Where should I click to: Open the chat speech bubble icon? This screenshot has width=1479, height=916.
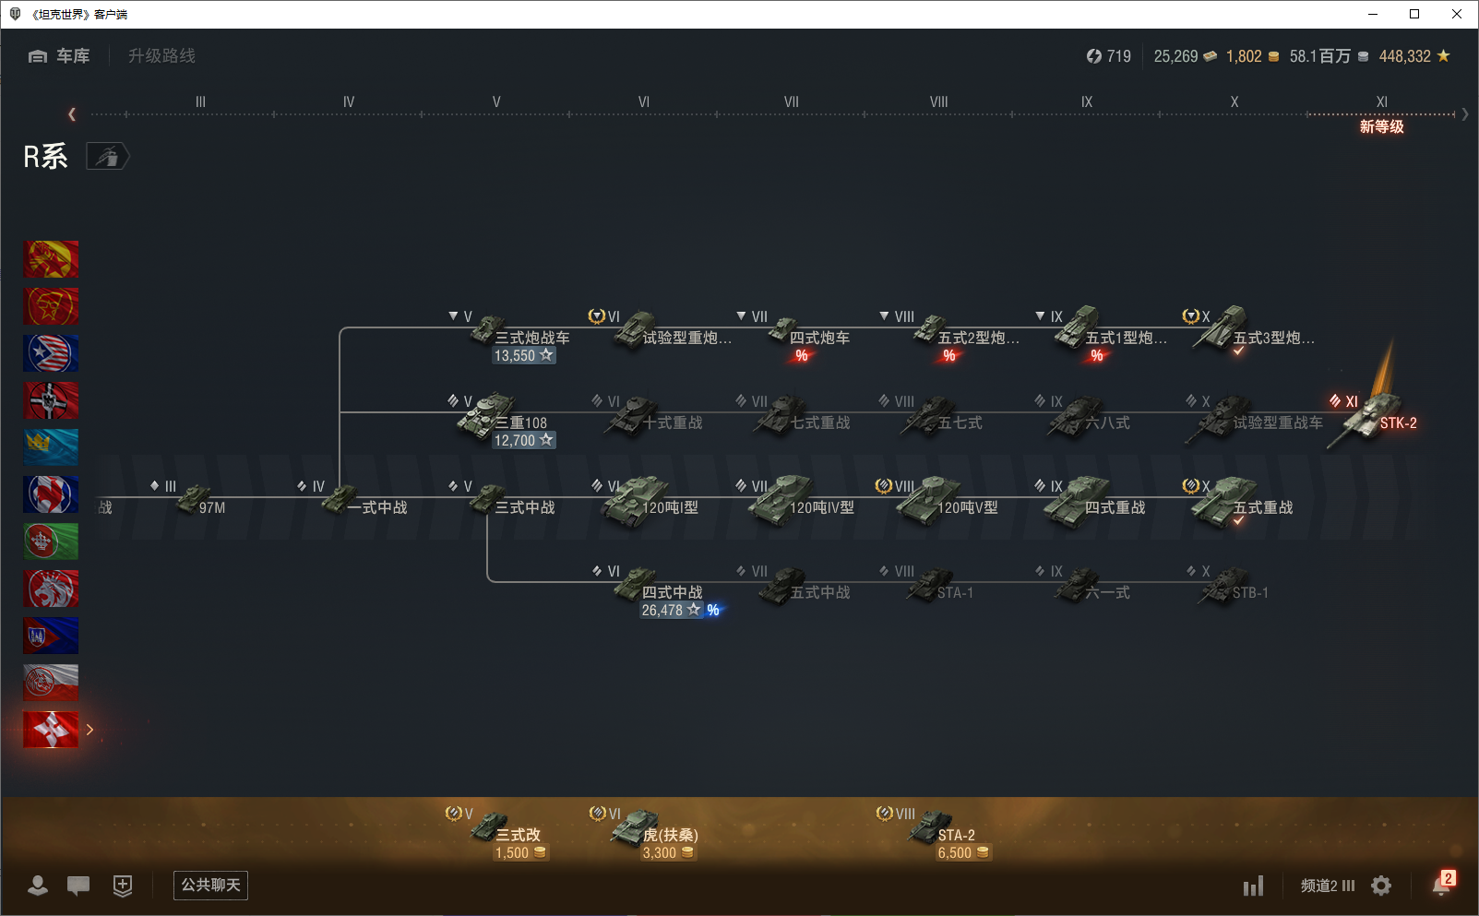[x=78, y=886]
